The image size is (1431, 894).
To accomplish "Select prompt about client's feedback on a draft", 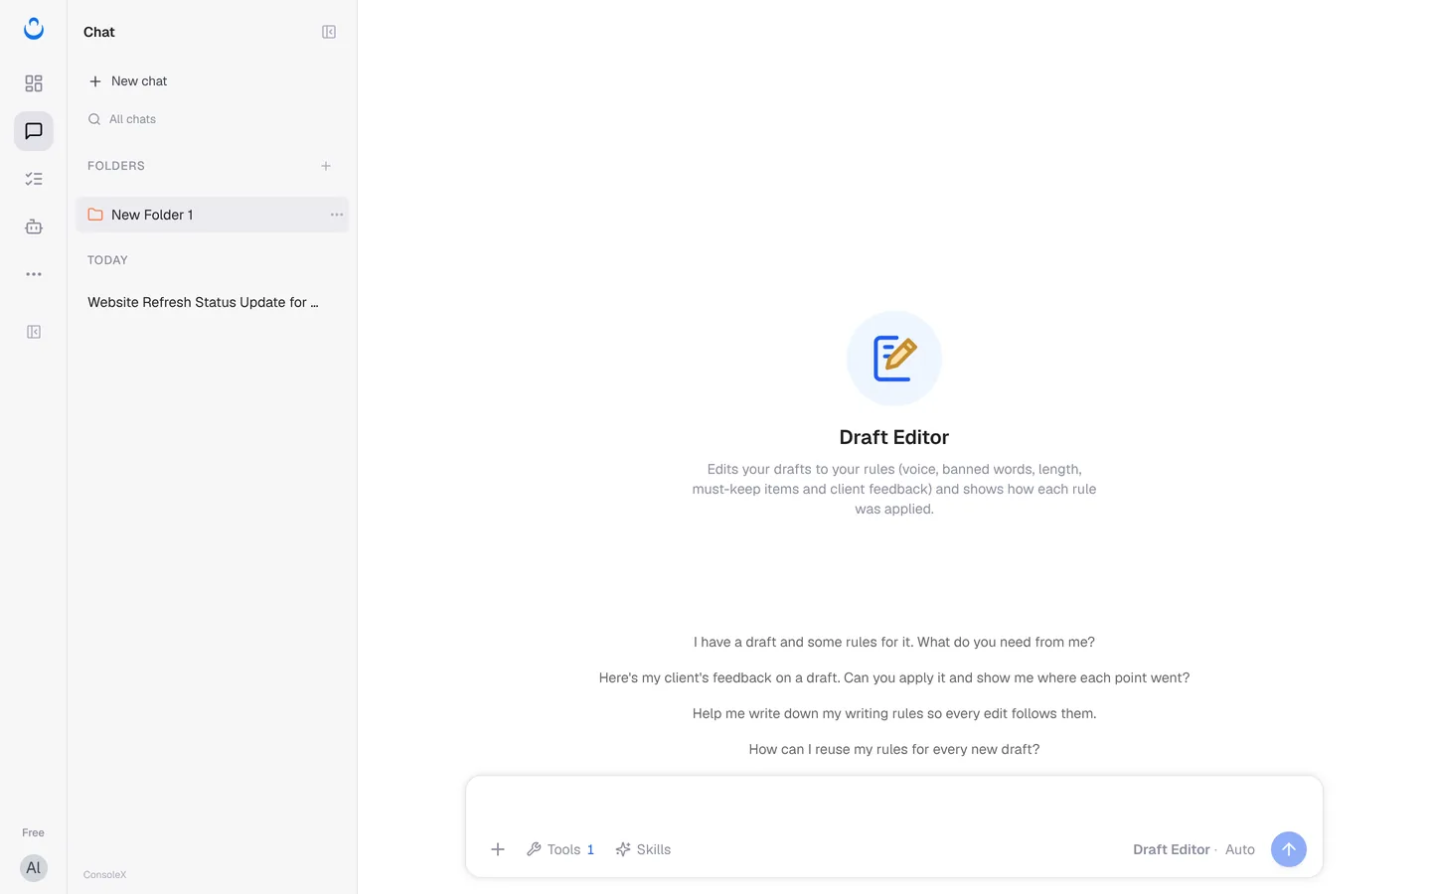I will click(894, 677).
